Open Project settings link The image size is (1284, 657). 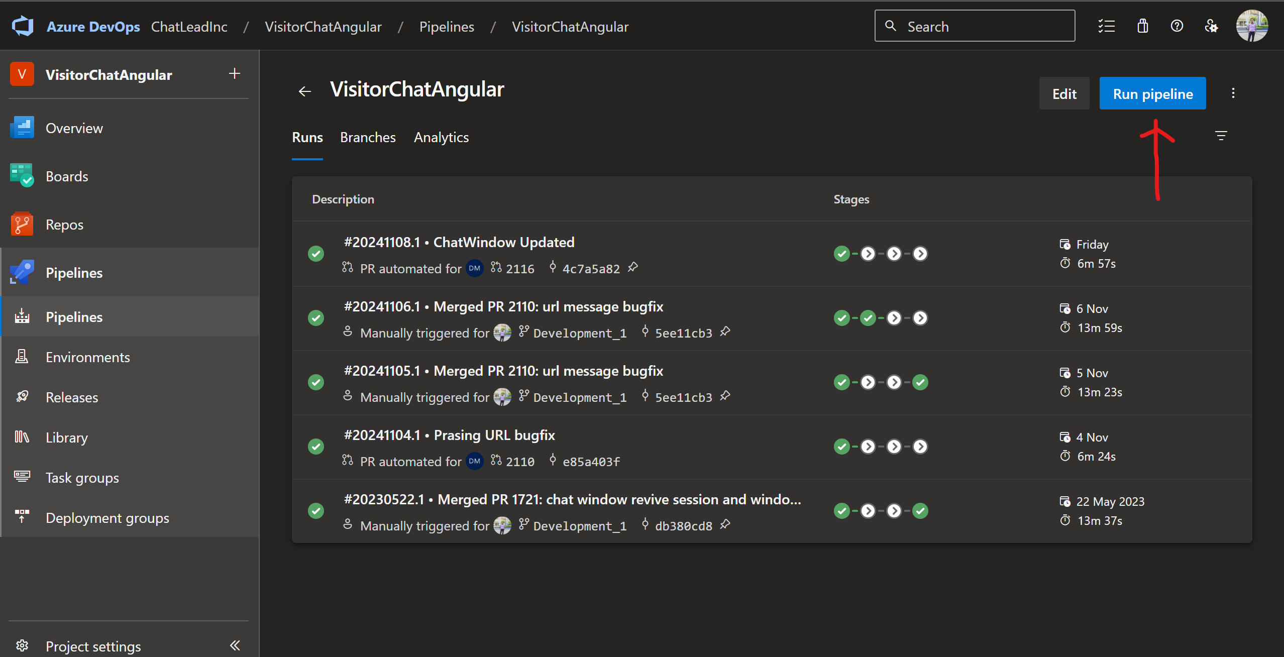pyautogui.click(x=93, y=646)
